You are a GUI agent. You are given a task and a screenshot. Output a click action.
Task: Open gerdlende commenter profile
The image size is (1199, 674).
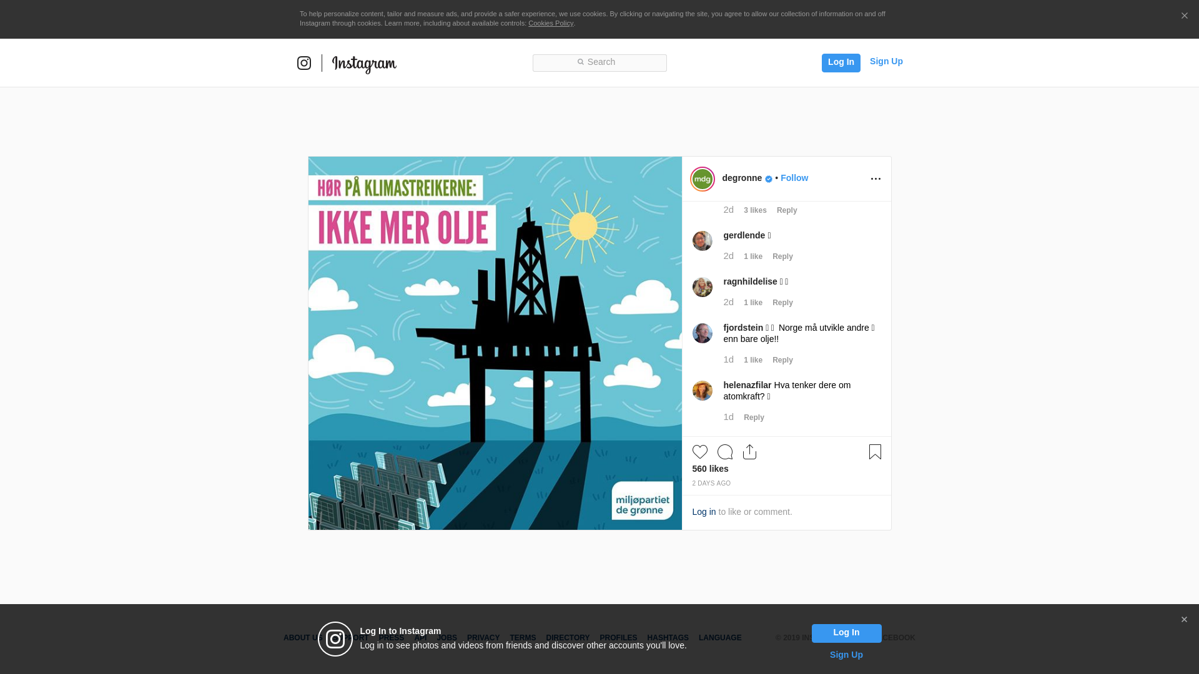tap(744, 235)
